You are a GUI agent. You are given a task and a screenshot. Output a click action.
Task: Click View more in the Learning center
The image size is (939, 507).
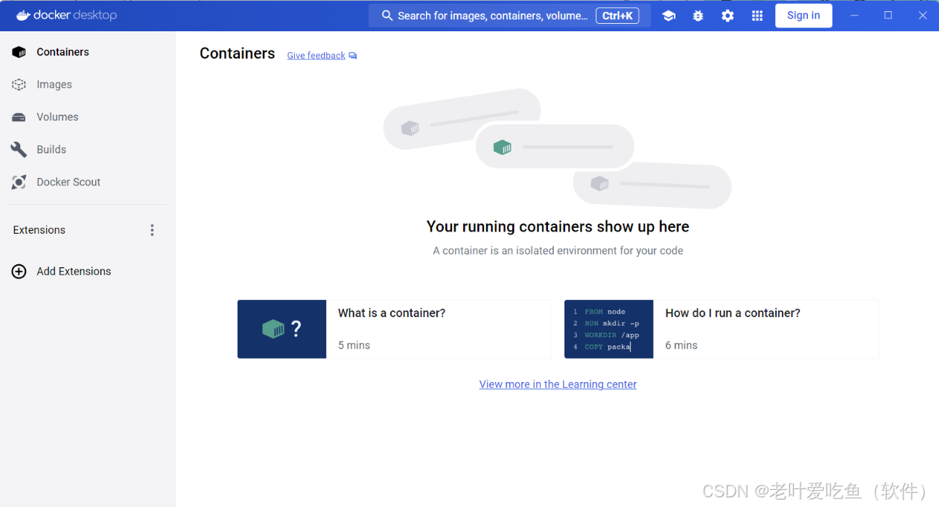tap(558, 384)
